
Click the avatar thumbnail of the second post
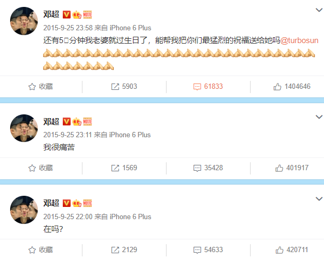click(x=24, y=128)
